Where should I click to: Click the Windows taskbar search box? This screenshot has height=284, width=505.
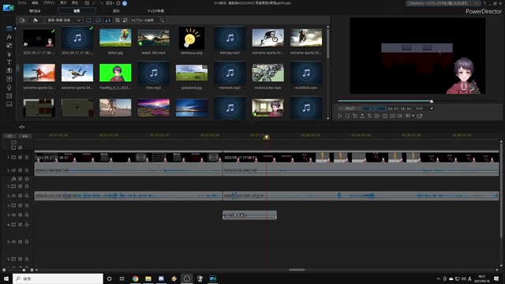pyautogui.click(x=58, y=278)
